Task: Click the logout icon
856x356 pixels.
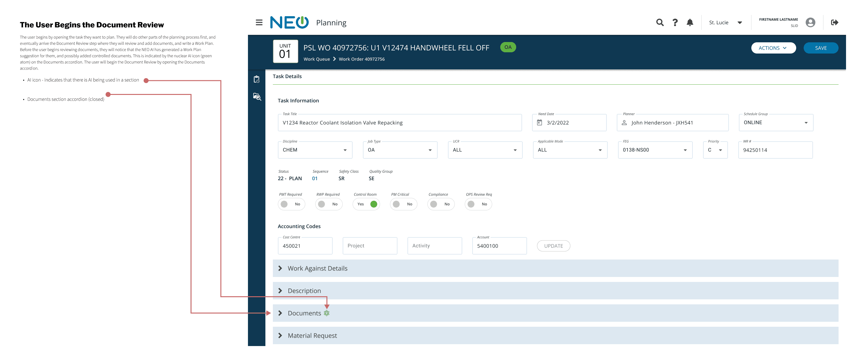Action: coord(835,22)
